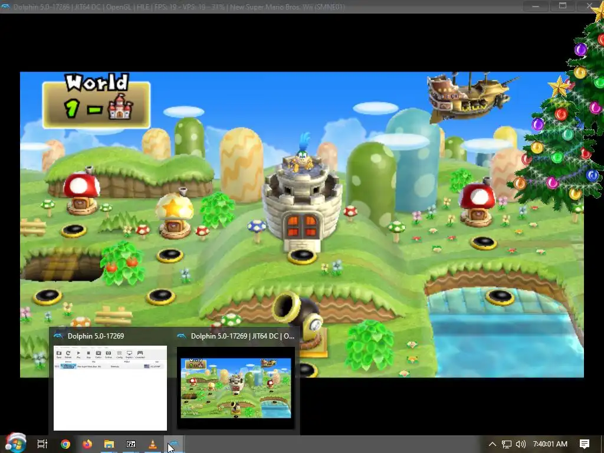Viewport: 604px width, 453px height.
Task: Open VLC media player from the taskbar
Action: tap(153, 444)
